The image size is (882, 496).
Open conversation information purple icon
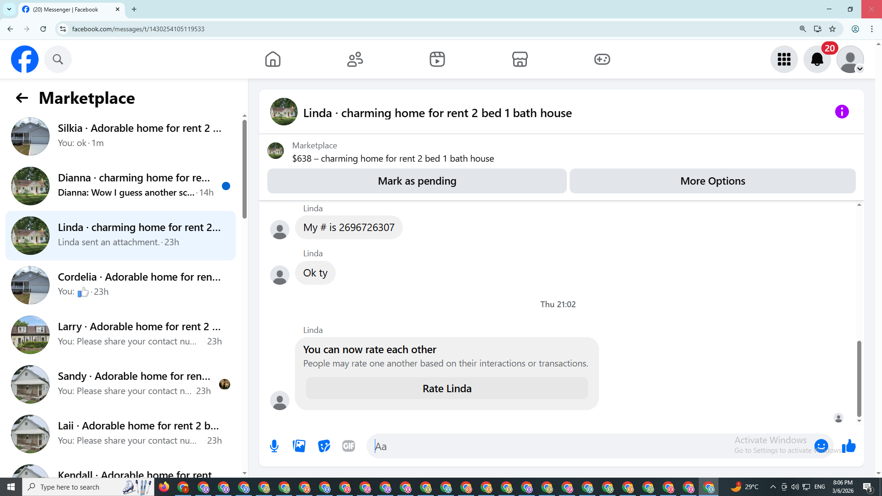pos(842,112)
